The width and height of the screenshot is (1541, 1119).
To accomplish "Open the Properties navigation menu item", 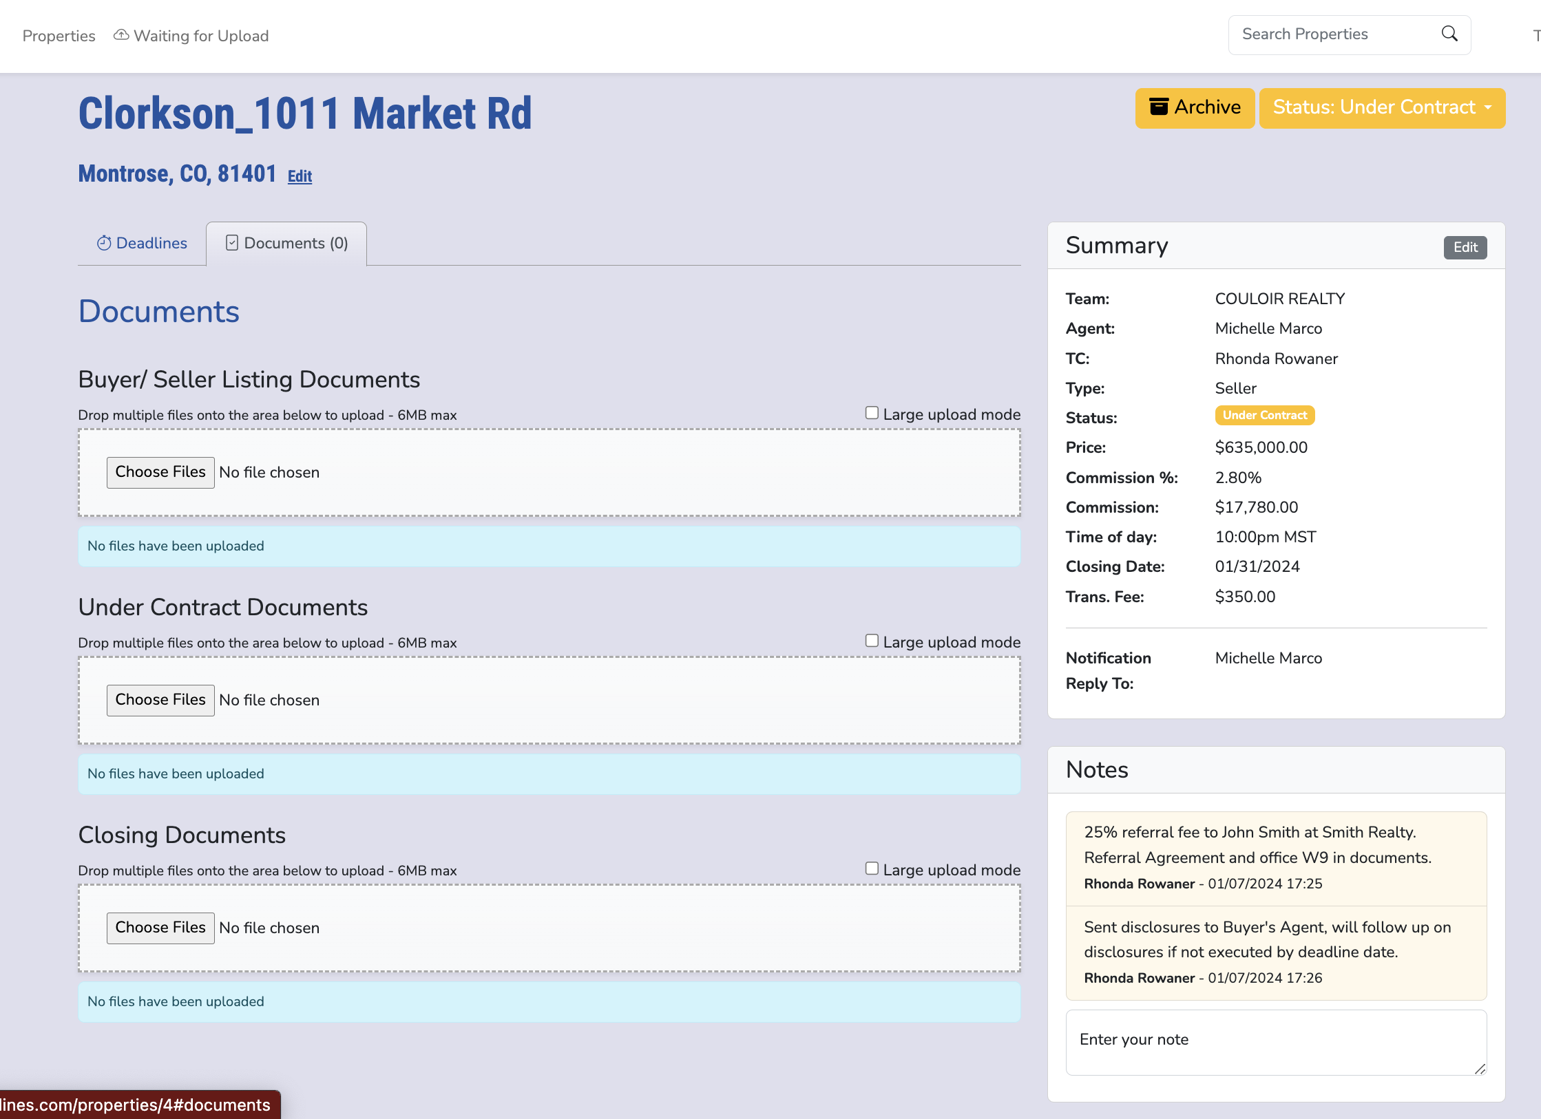I will pyautogui.click(x=59, y=35).
